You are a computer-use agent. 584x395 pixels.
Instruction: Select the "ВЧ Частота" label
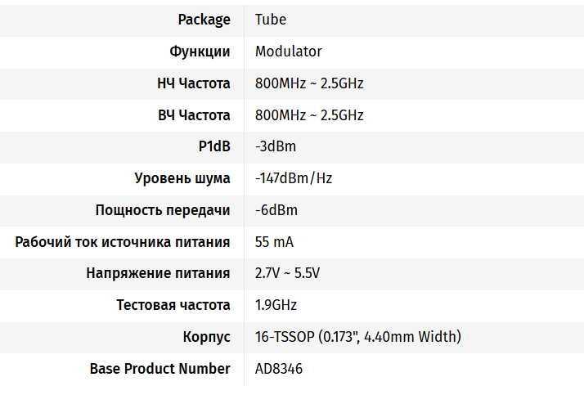[x=194, y=115]
